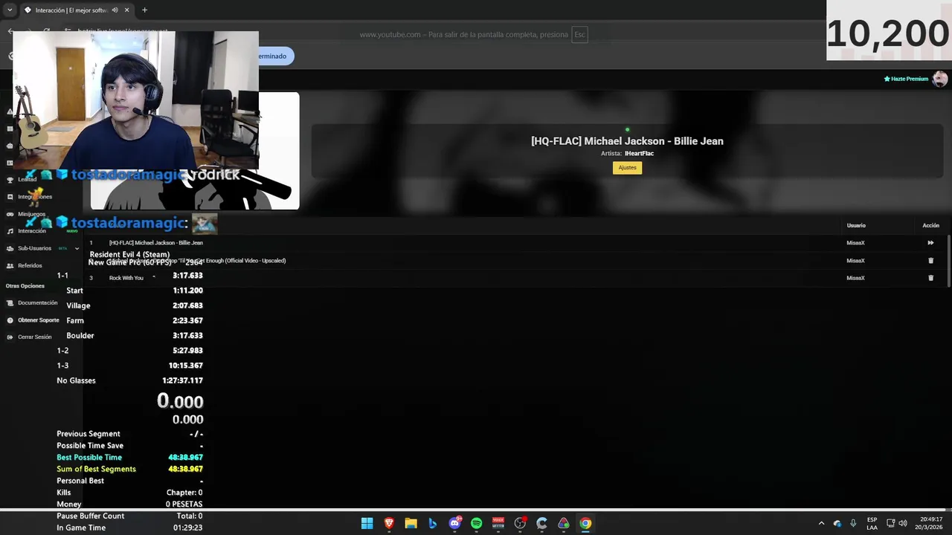Click the Minijuegos gamepad icon
Screen dimensions: 952x535
point(10,214)
